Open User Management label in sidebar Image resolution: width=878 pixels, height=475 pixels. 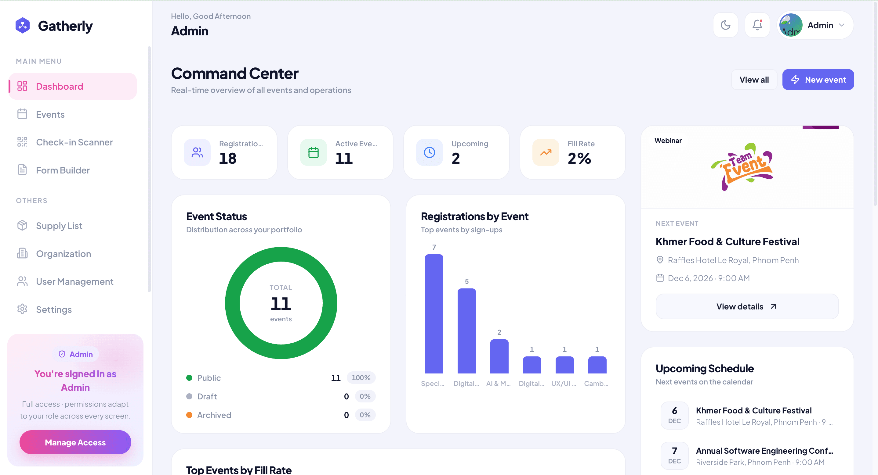[75, 281]
